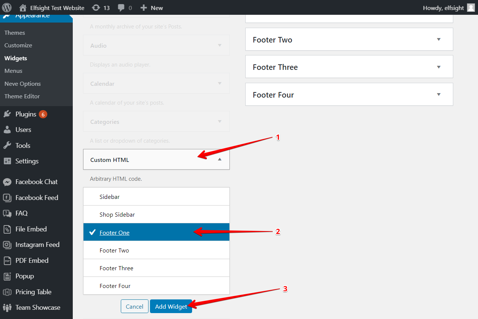Cancel adding the widget
This screenshot has width=478, height=319.
[134, 306]
